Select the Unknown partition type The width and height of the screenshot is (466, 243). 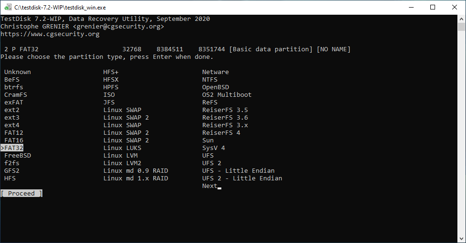click(x=18, y=72)
